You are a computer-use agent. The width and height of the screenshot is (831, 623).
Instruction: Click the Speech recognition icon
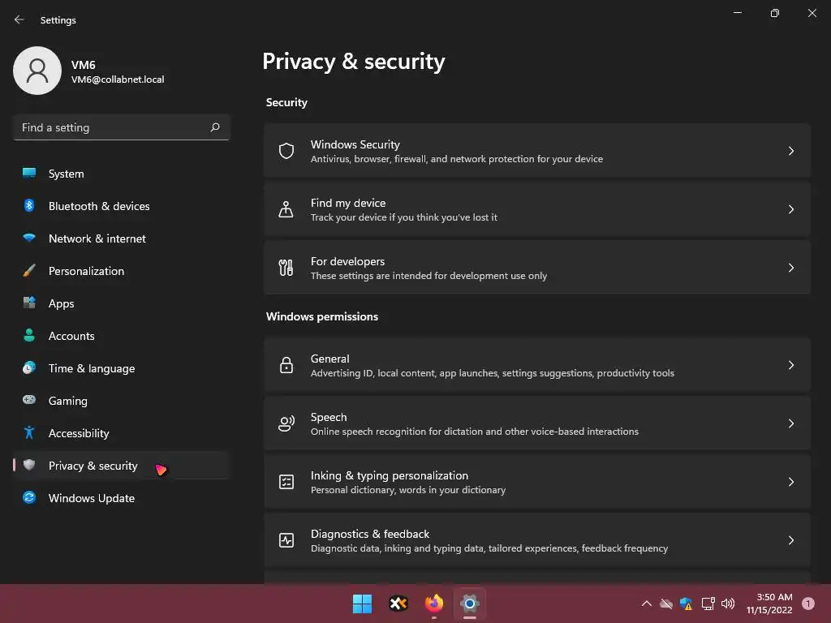(286, 423)
